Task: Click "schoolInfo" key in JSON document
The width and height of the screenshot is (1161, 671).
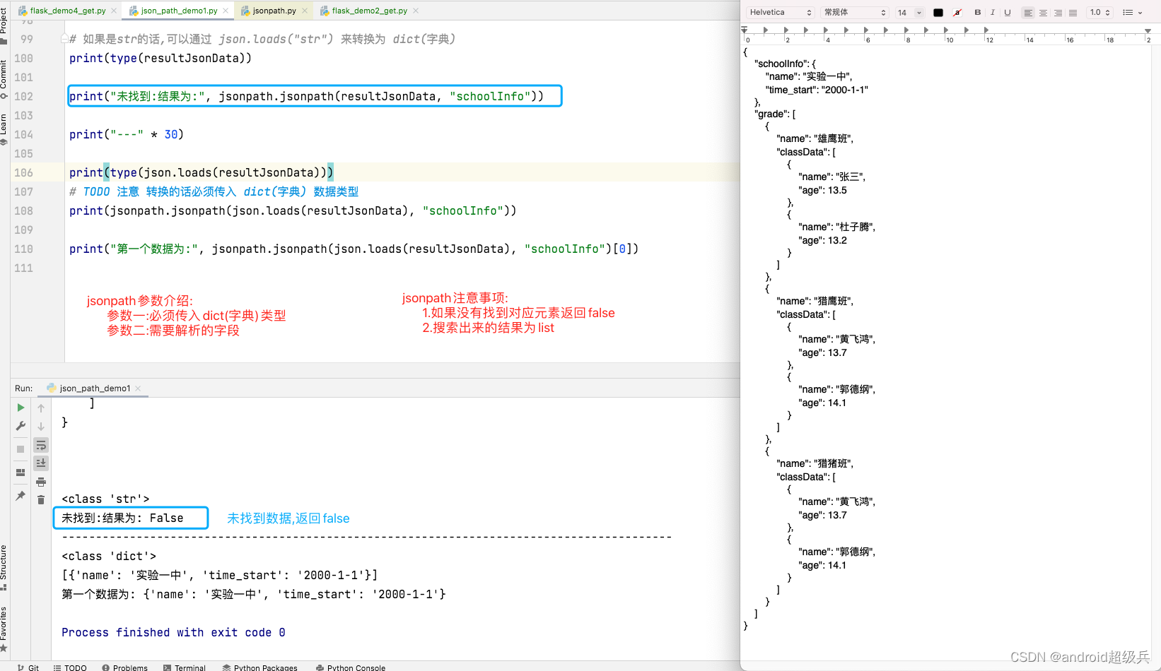Action: click(782, 64)
